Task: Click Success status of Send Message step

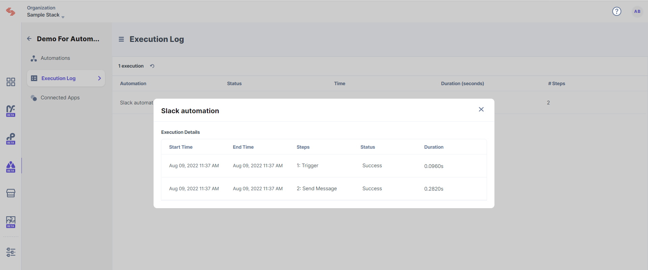Action: tap(372, 189)
